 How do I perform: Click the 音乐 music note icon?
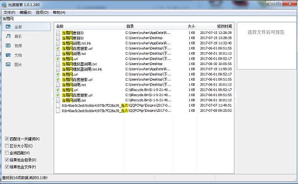click(x=8, y=36)
